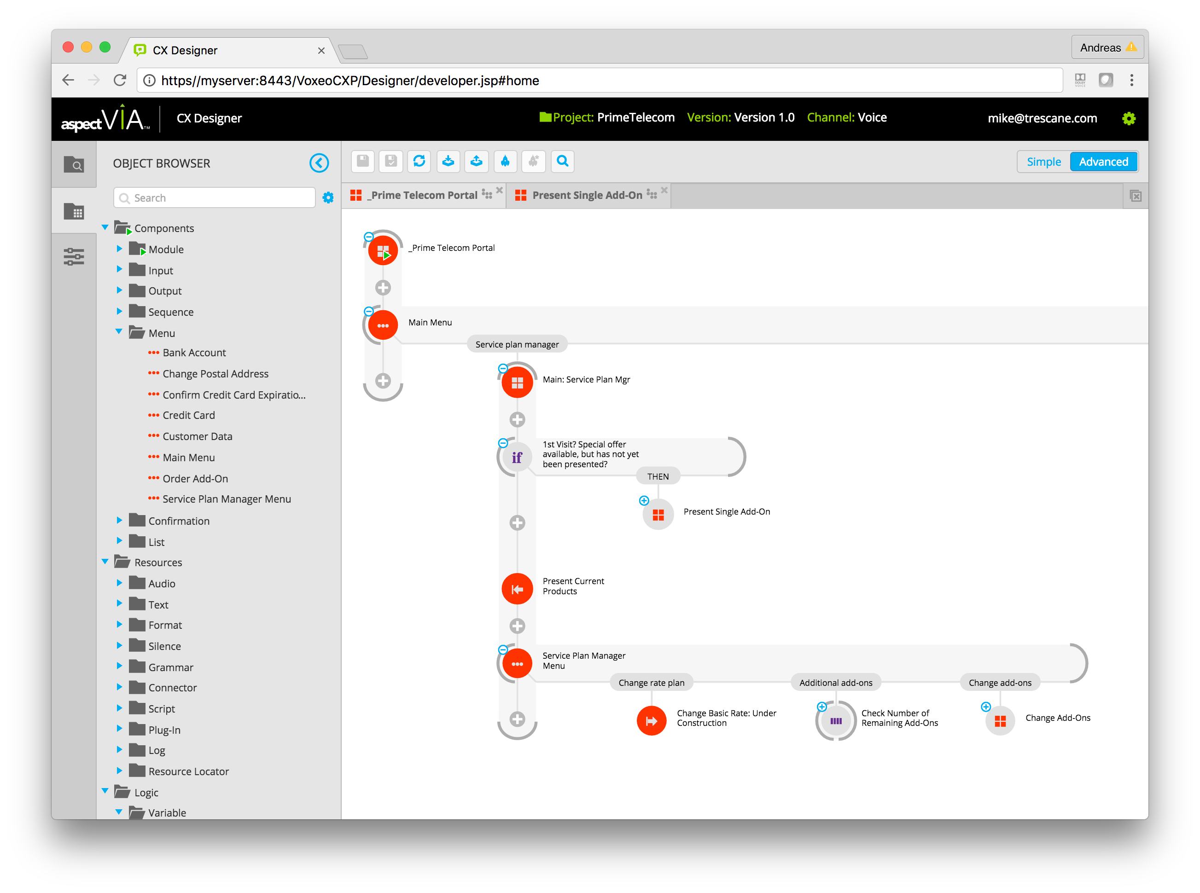Switch to Simple view mode
This screenshot has width=1200, height=893.
pos(1044,162)
